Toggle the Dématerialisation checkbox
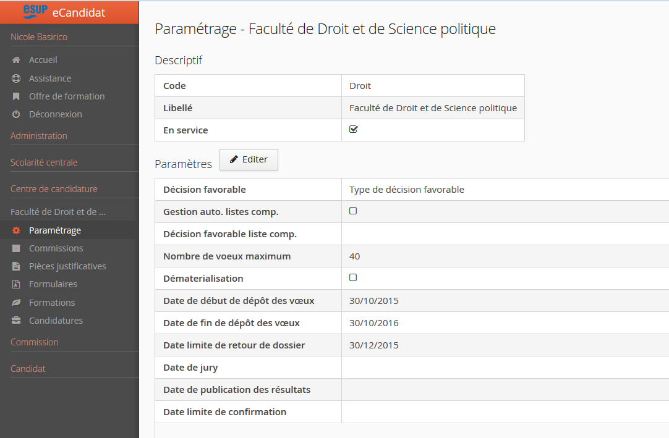669x438 pixels. click(x=353, y=277)
